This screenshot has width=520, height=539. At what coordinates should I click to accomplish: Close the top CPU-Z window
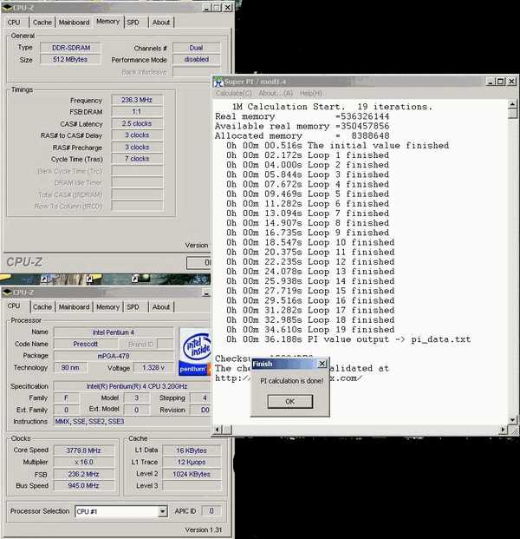pos(228,8)
